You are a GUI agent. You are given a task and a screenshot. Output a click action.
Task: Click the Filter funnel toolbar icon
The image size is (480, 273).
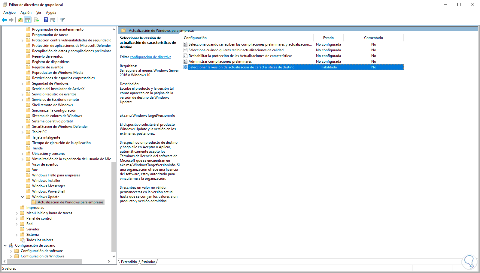click(x=62, y=20)
